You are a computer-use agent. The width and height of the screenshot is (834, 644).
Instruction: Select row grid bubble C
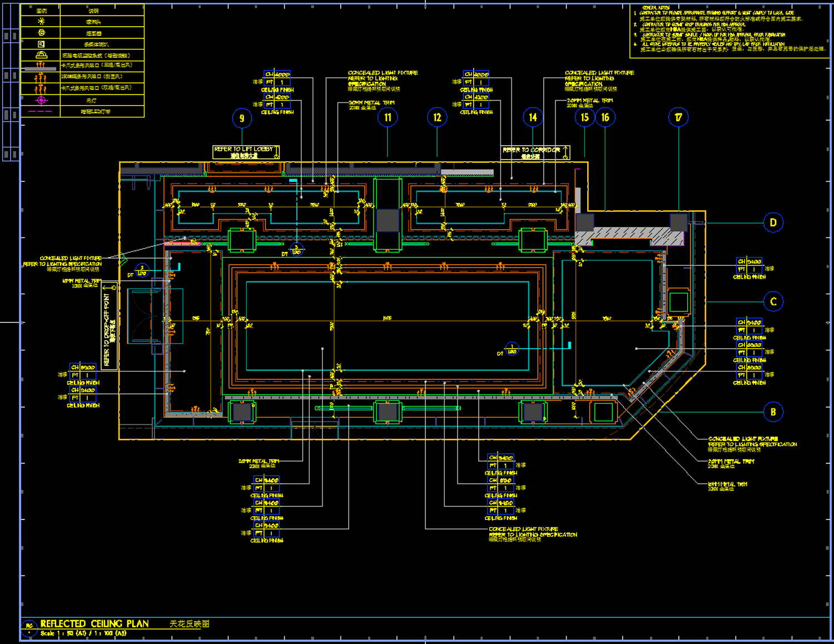point(773,301)
